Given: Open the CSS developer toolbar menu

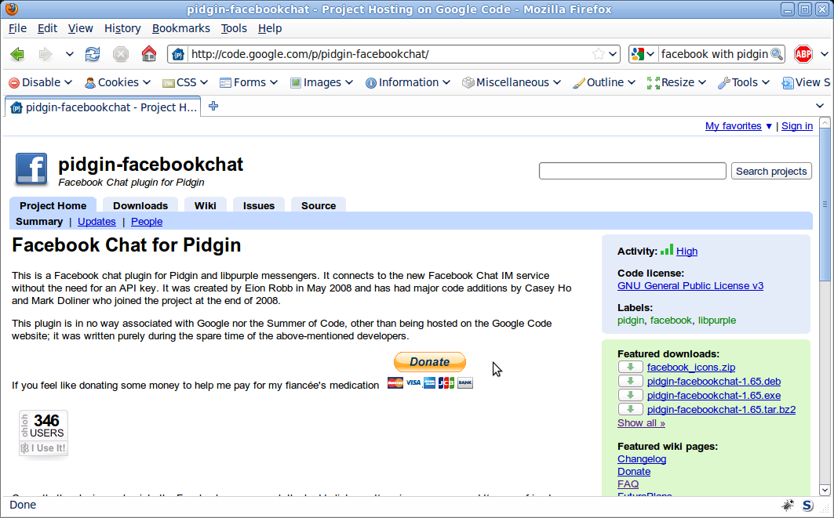Looking at the screenshot, I should (x=185, y=82).
